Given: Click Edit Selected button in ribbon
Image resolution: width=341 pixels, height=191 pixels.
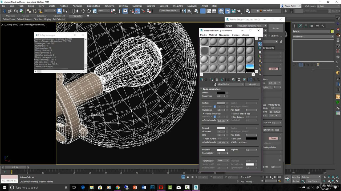Looking at the screenshot, I should click(59, 19).
